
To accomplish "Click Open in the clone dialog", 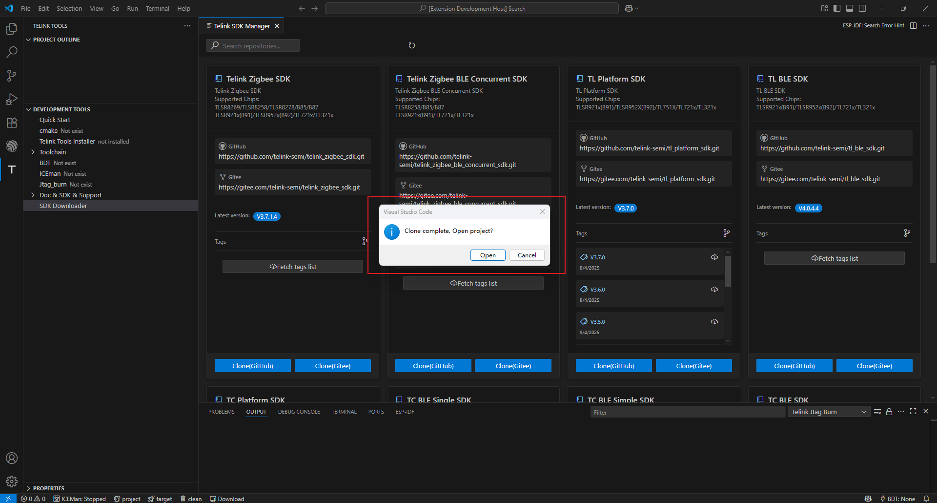I will 488,255.
